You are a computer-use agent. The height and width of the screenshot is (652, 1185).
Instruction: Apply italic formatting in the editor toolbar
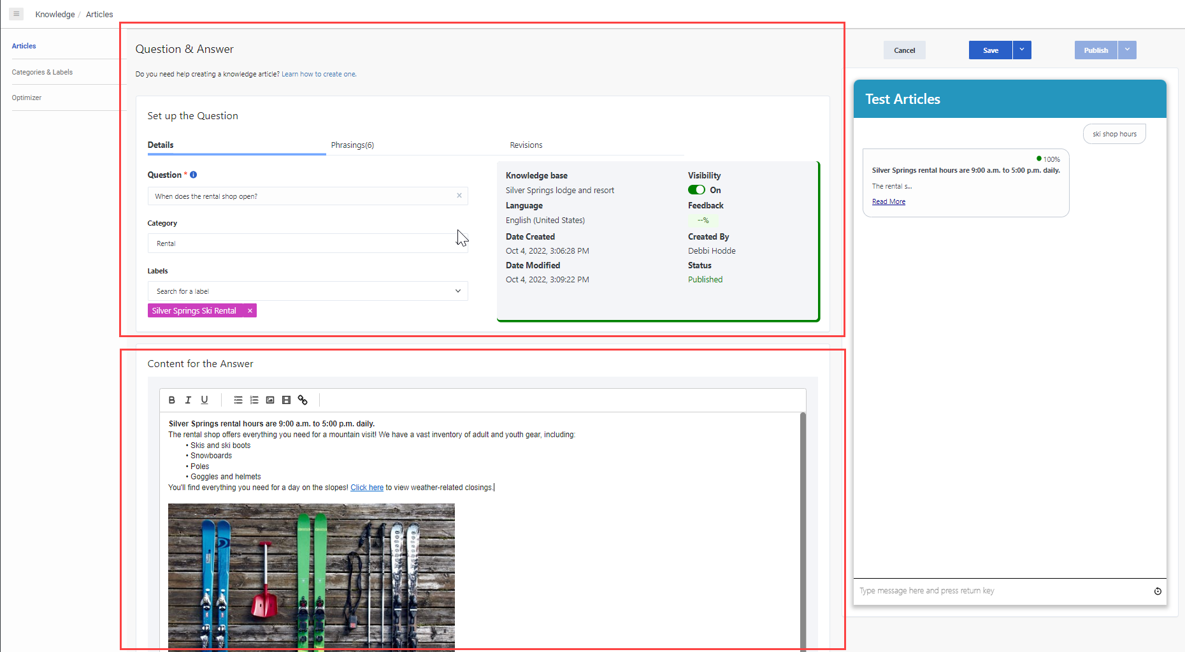coord(188,400)
